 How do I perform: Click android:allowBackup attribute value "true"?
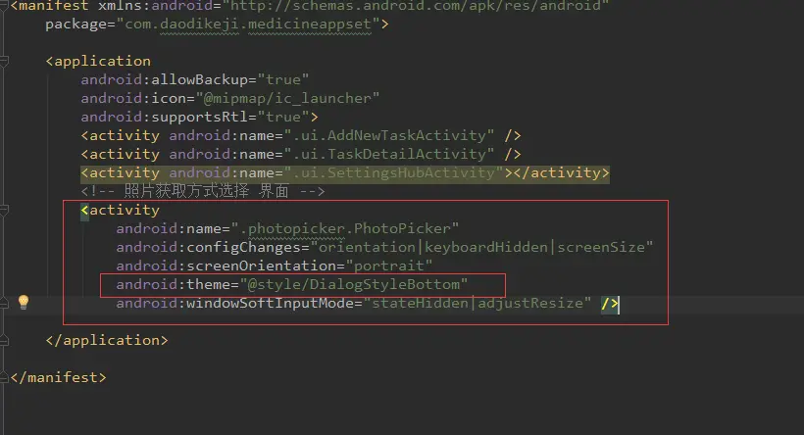point(283,80)
